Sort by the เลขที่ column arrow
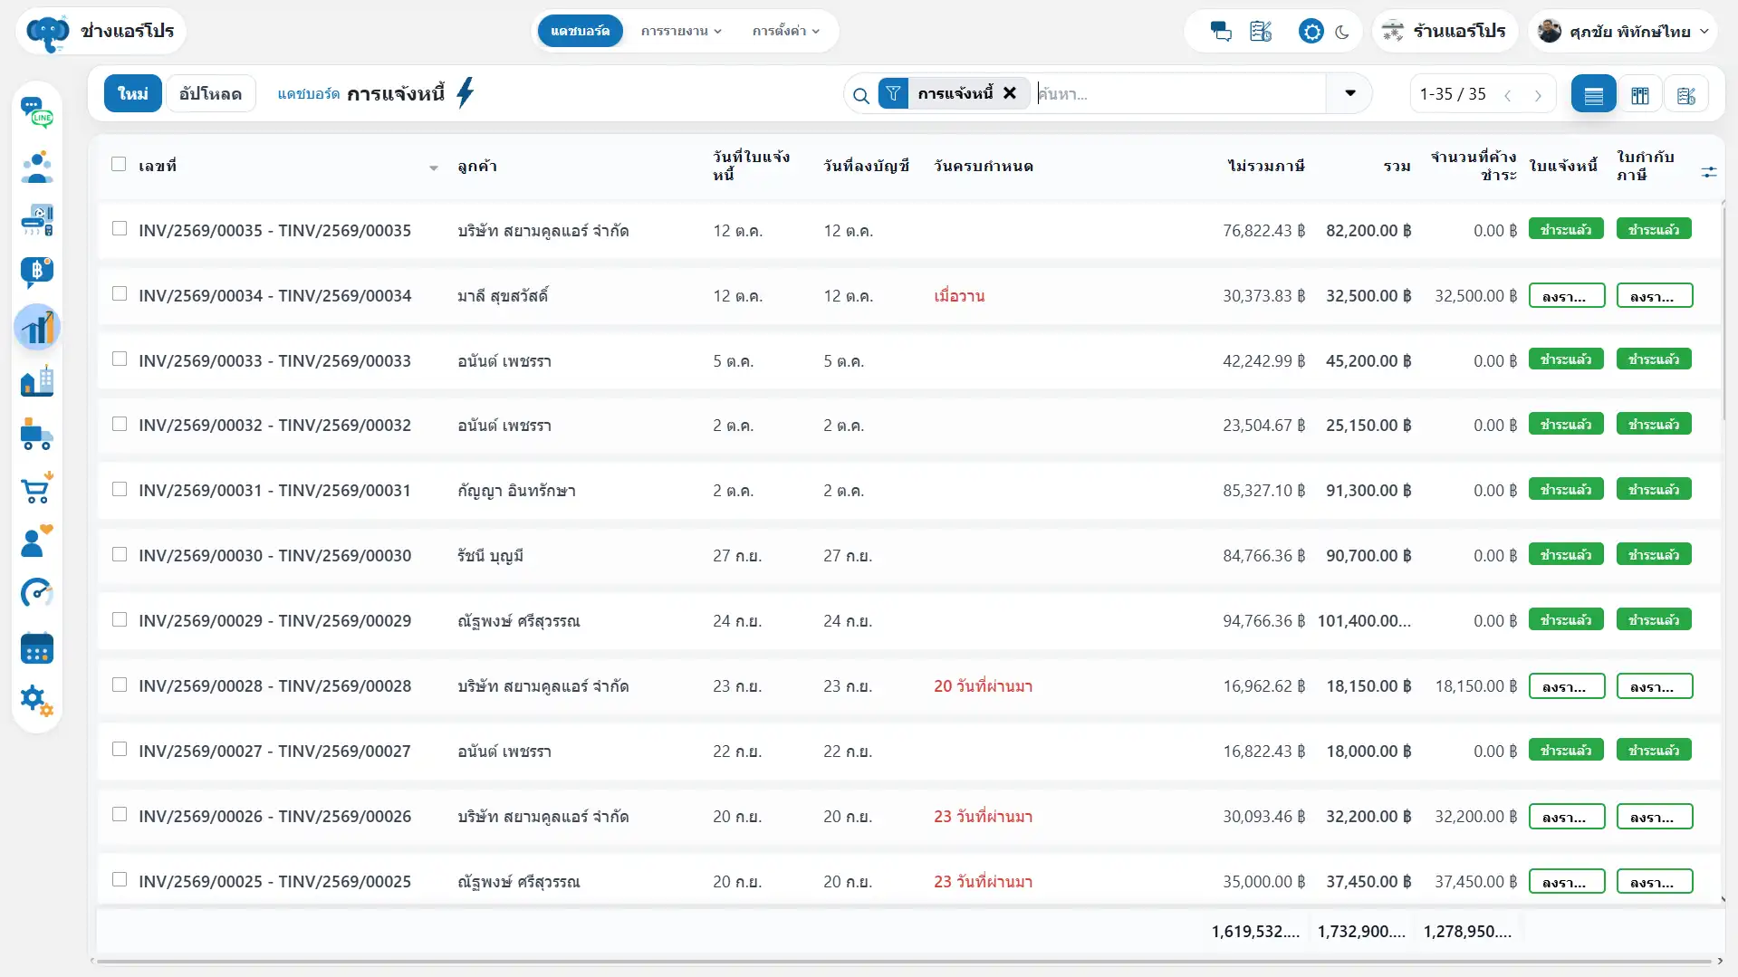Screen dimensions: 1738x977 click(x=434, y=168)
